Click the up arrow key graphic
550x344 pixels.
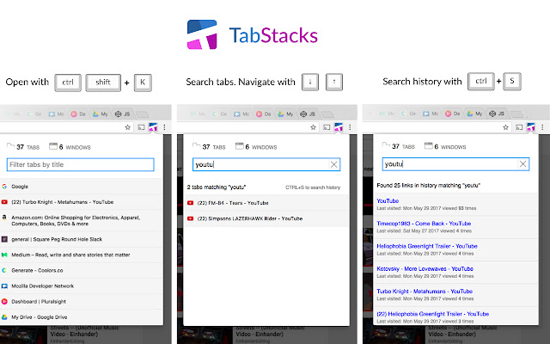[334, 83]
